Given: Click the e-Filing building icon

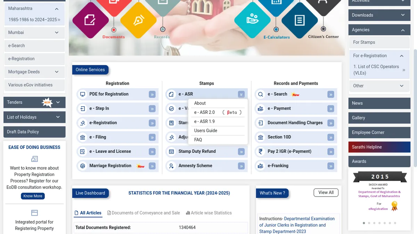Looking at the screenshot, I should pos(83,137).
